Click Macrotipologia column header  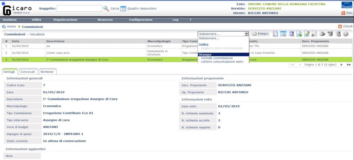coord(164,41)
